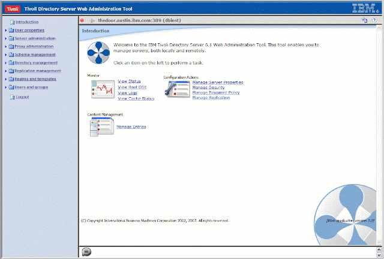Click the Content Management documents icon
The height and width of the screenshot is (259, 384).
click(x=101, y=127)
